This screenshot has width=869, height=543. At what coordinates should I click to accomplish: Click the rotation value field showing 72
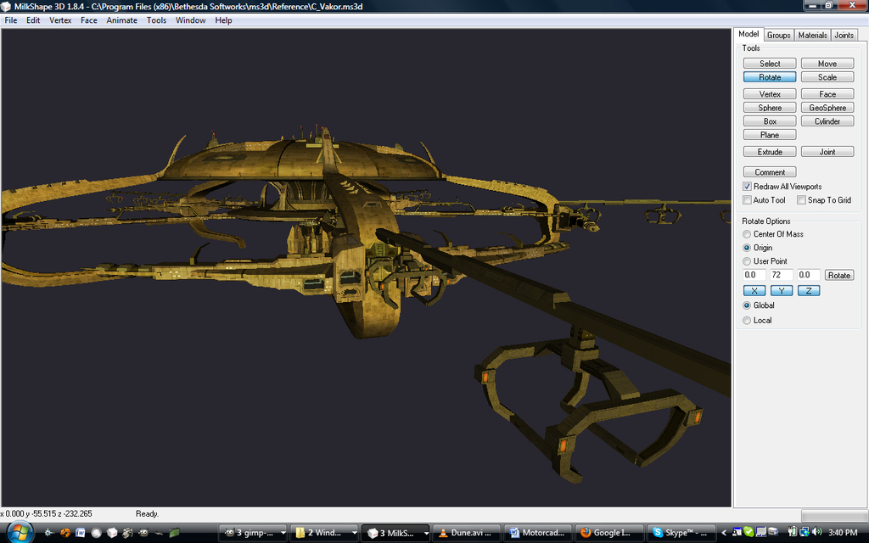tap(780, 275)
